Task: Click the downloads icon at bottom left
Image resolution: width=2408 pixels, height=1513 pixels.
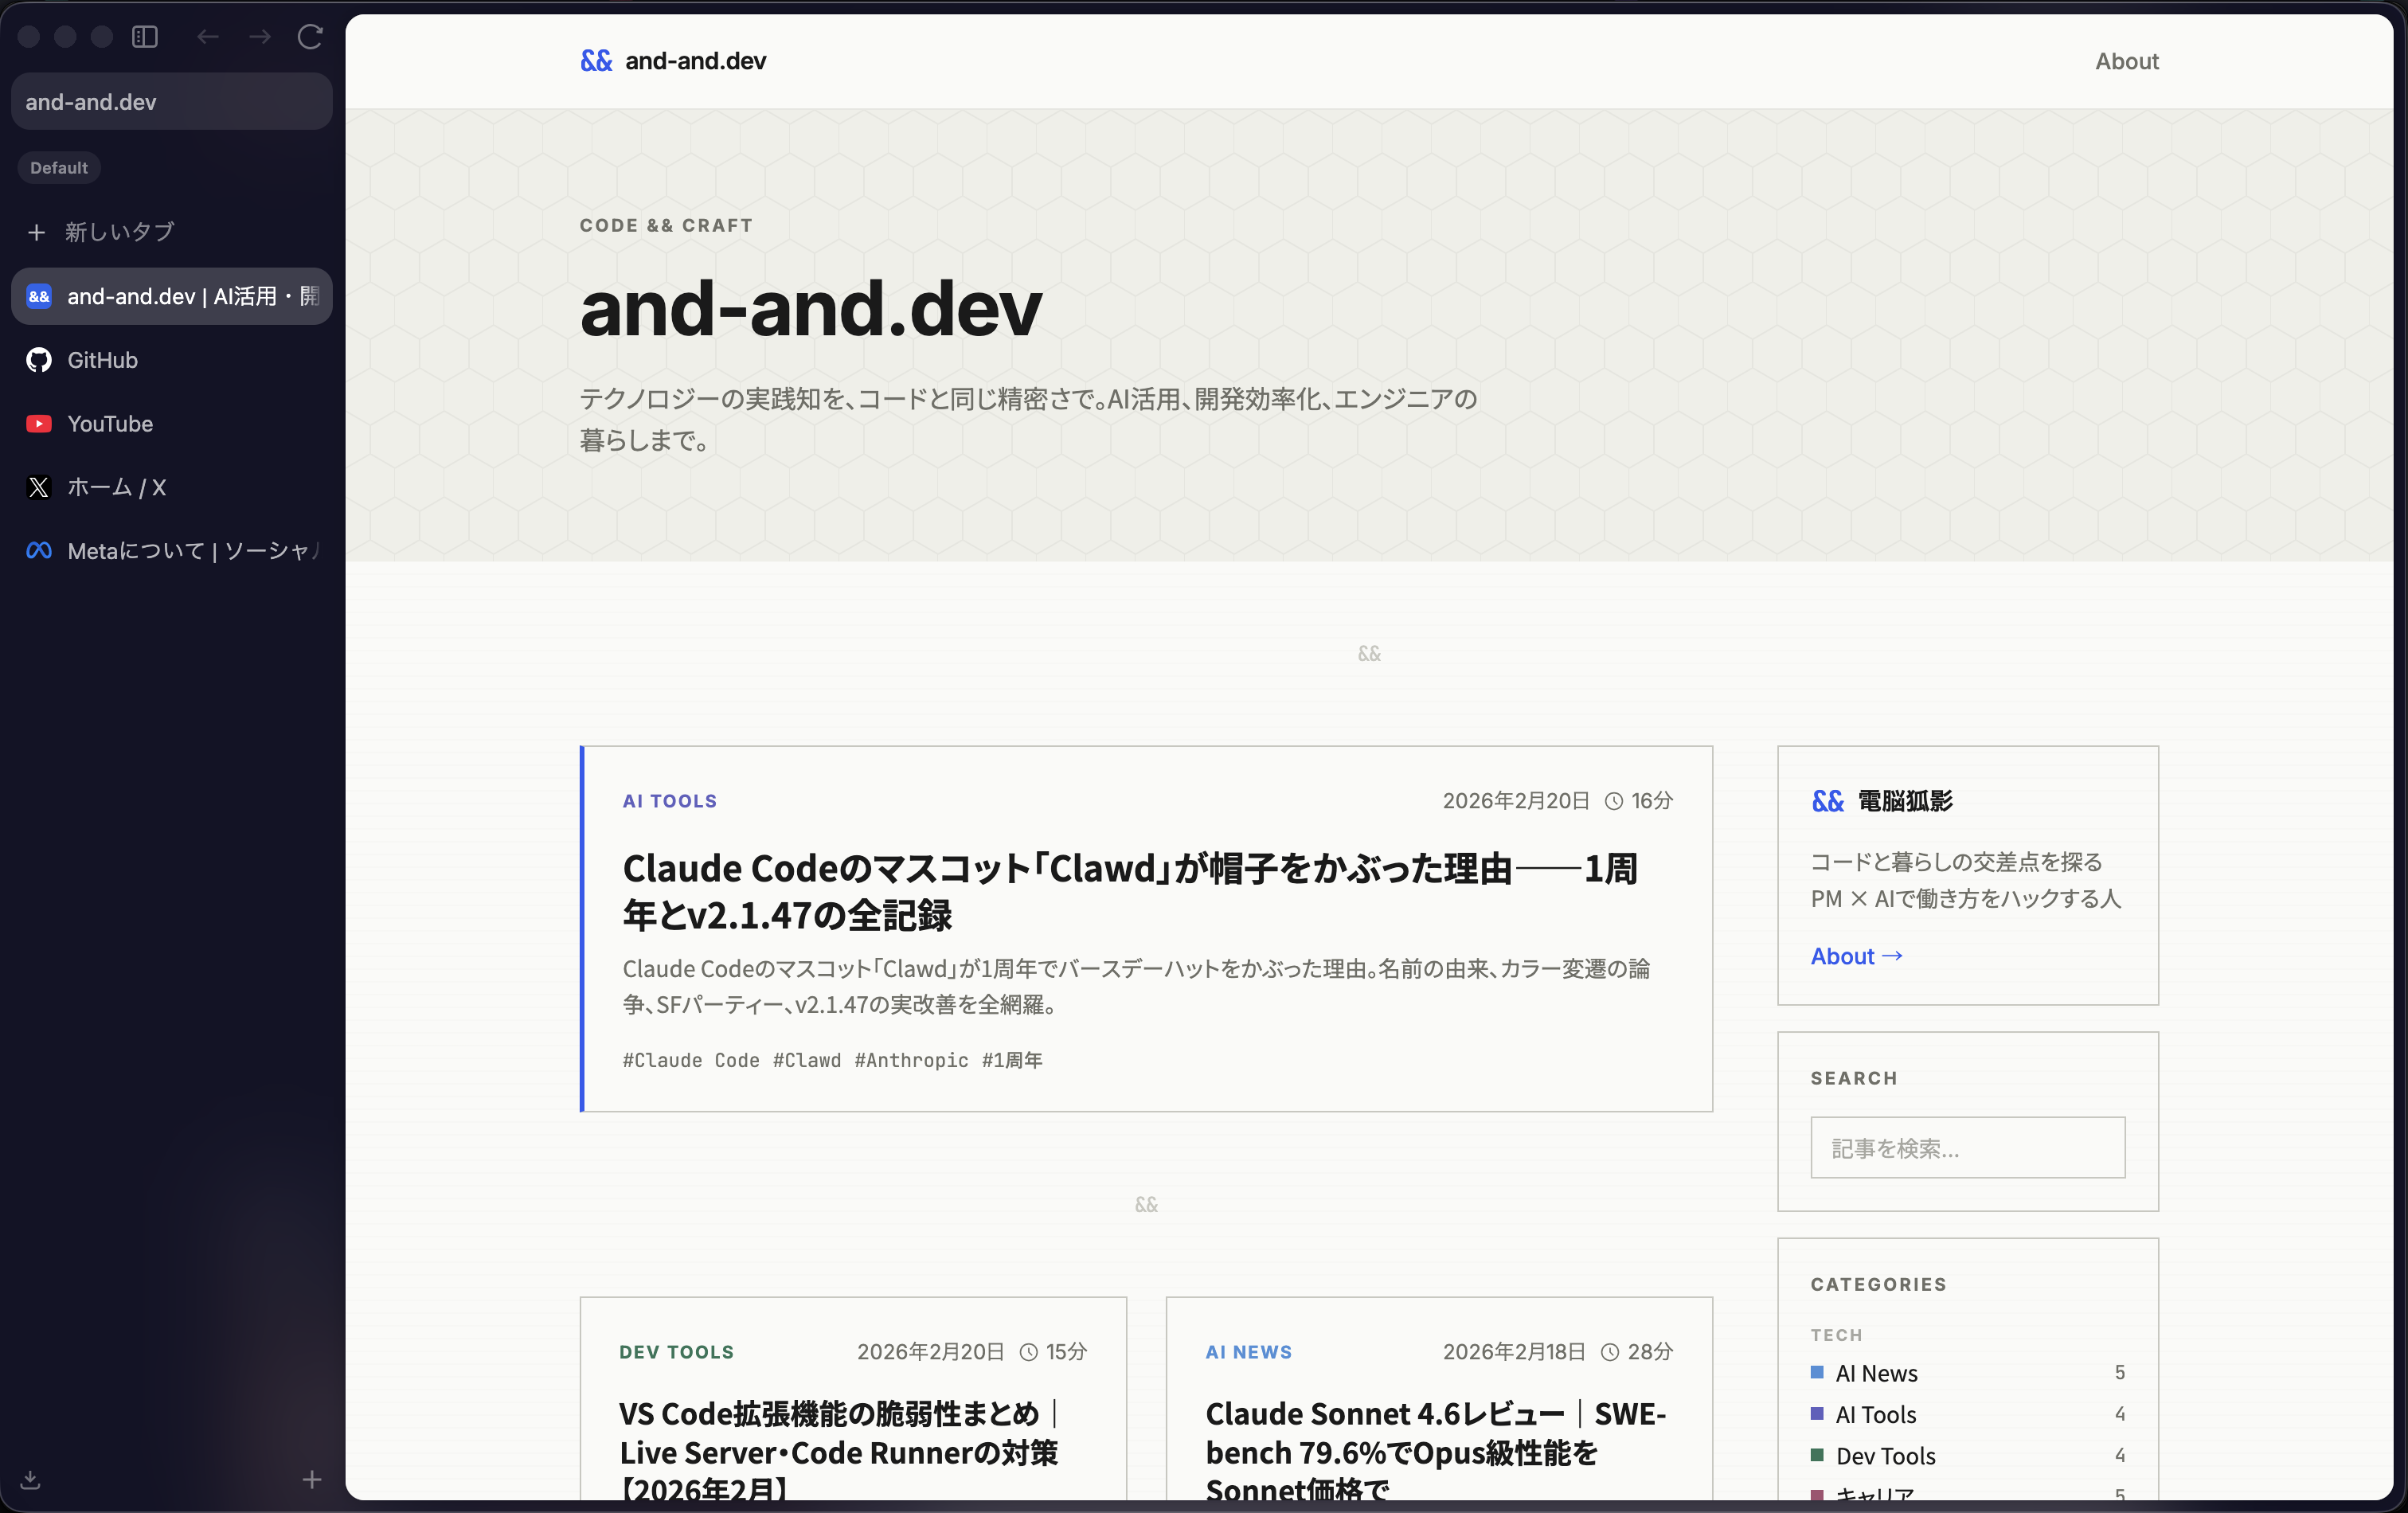Action: point(29,1481)
